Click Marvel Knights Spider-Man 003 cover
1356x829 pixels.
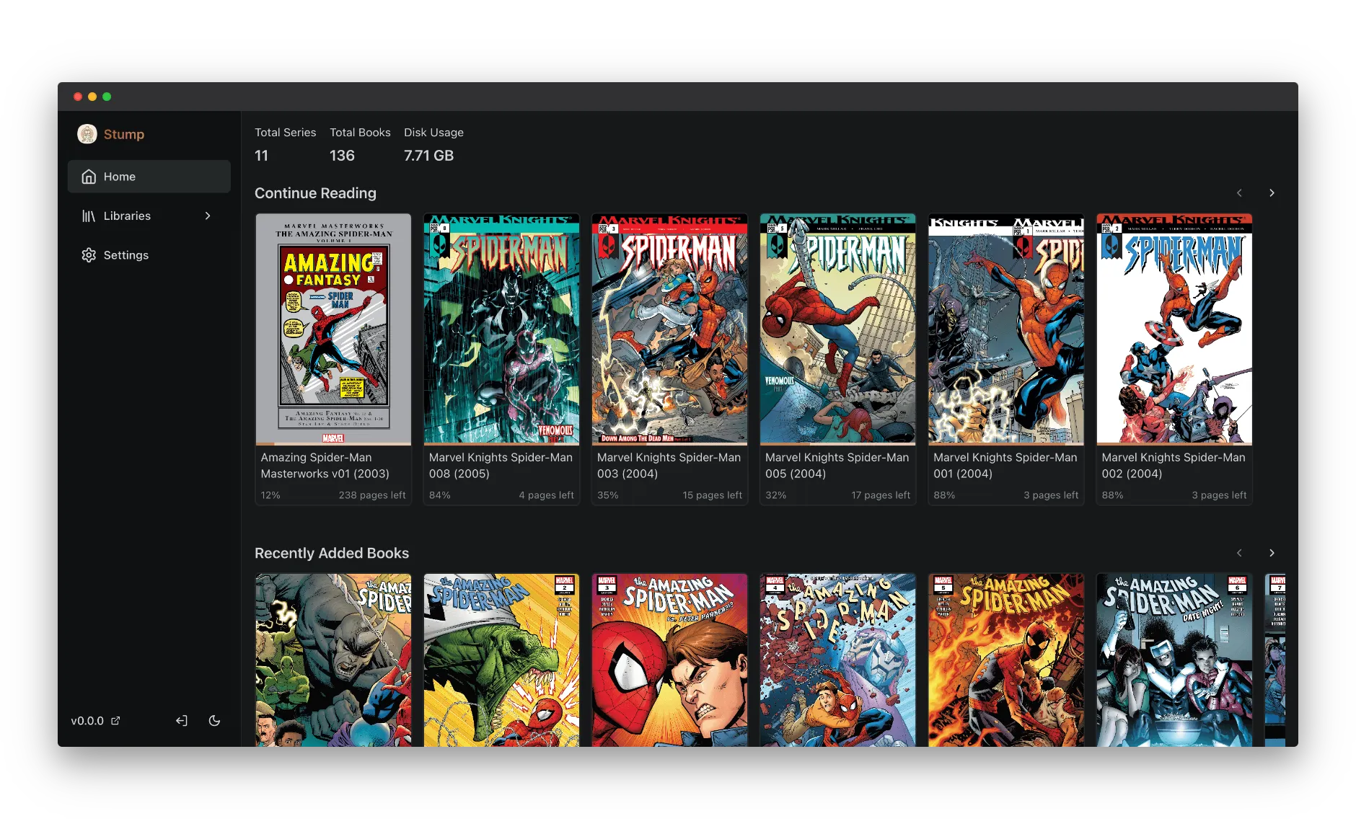(669, 329)
